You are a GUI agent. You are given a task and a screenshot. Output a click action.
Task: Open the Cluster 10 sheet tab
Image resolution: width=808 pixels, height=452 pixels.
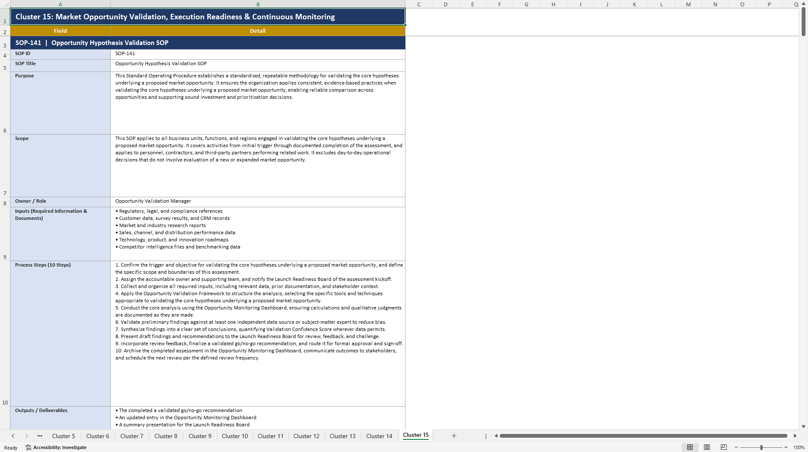235,436
